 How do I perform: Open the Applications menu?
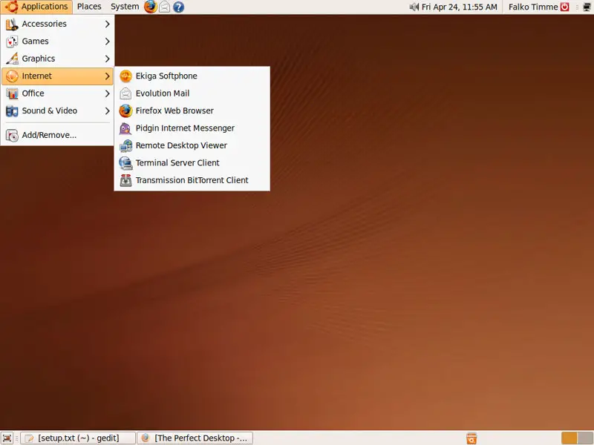point(36,7)
